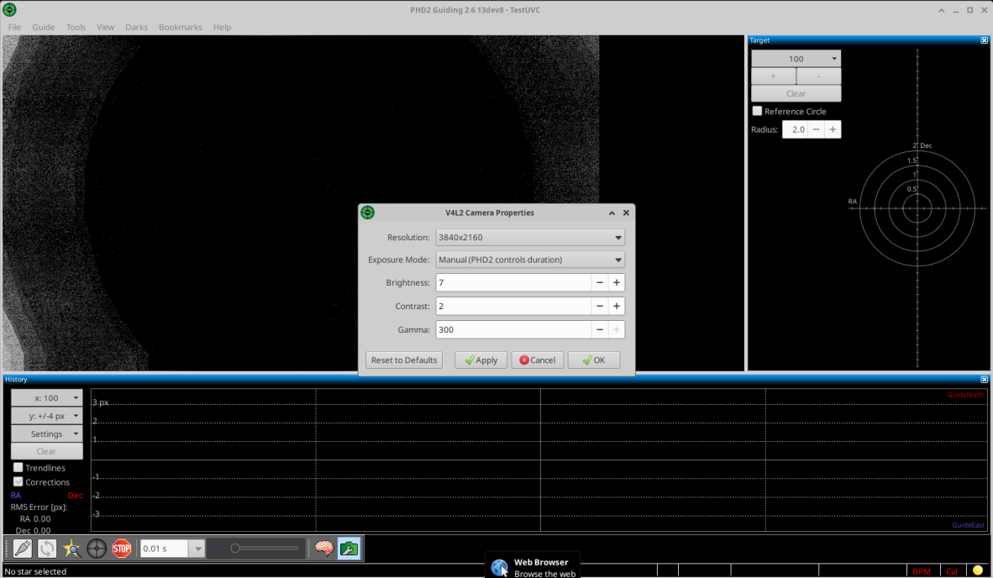Expand the Exposure Mode dropdown

530,260
